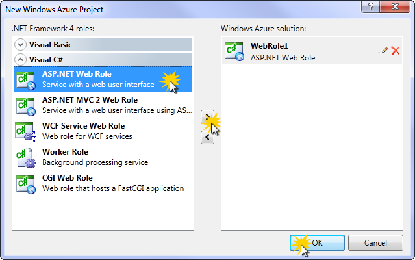Remove WebRole1 with the red X icon
Viewport: 415px width, 260px height.
click(396, 51)
